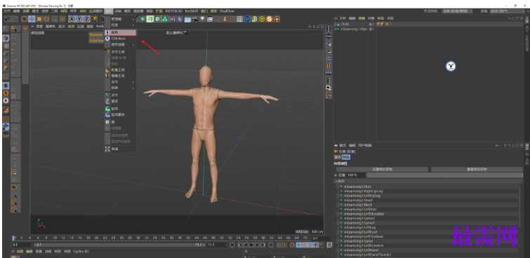Toggle X axis lock
The width and height of the screenshot is (530, 258).
[x=72, y=19]
